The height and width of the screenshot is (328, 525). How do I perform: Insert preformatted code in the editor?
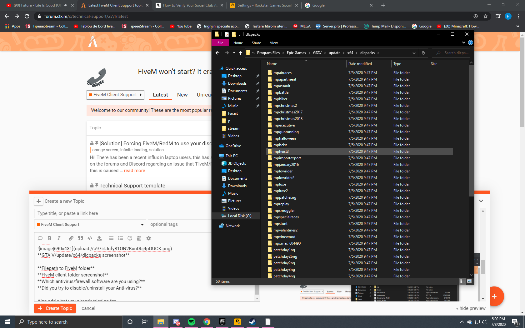[90, 238]
